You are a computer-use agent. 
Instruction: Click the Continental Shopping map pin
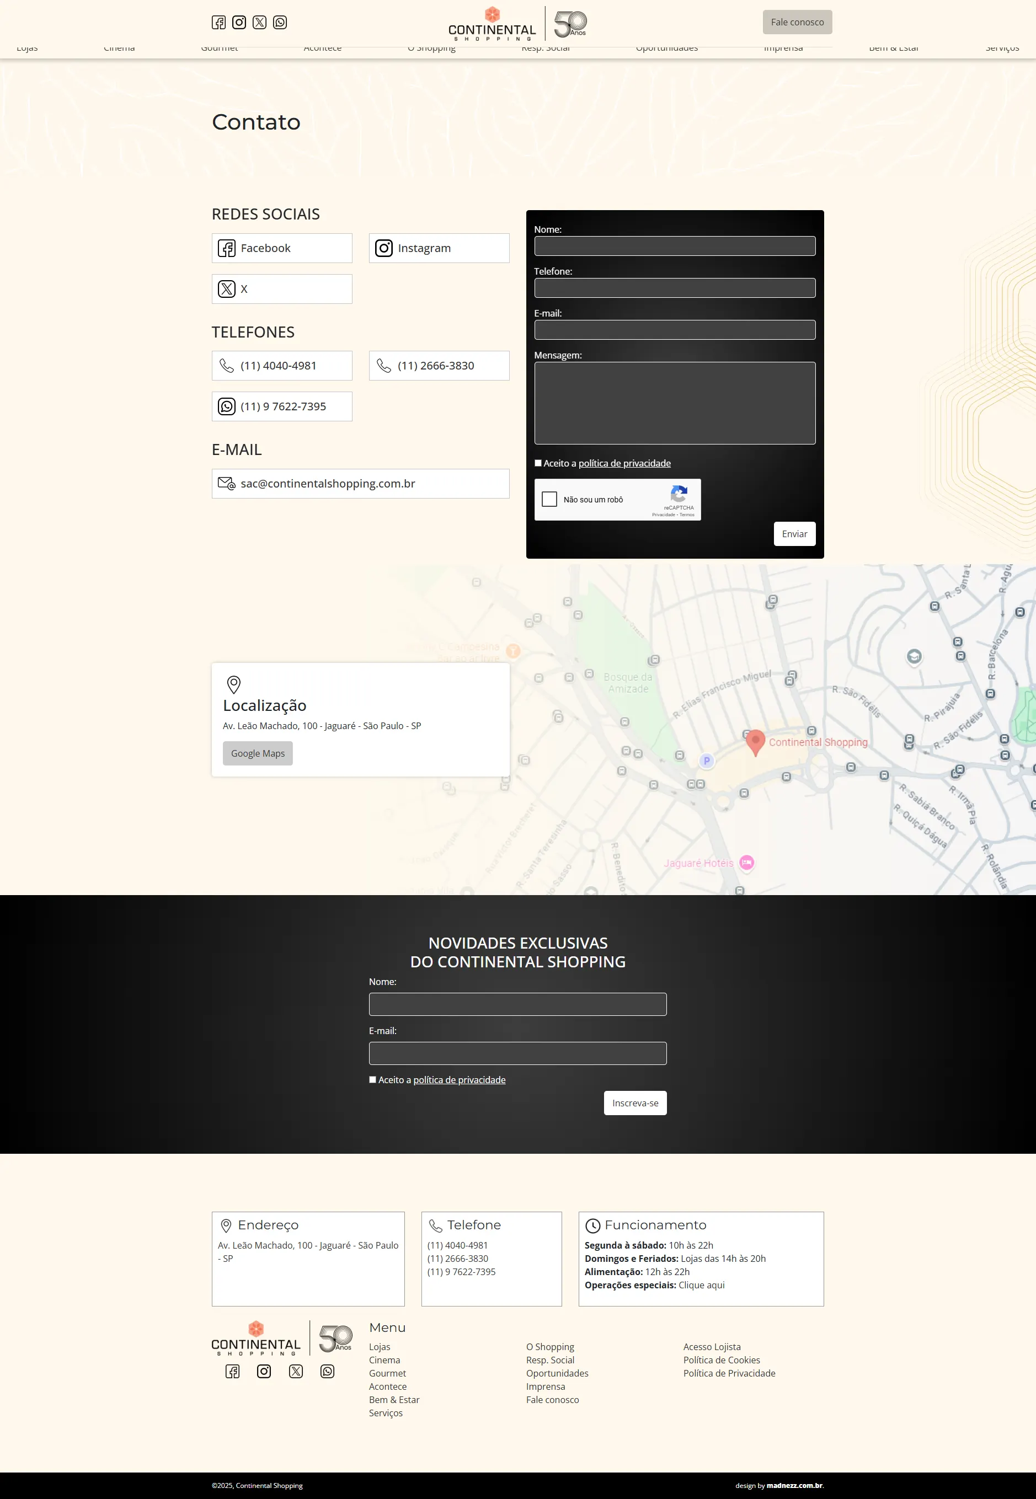pos(755,741)
